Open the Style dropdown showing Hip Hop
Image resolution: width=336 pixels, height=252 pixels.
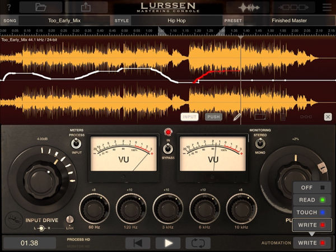[177, 20]
